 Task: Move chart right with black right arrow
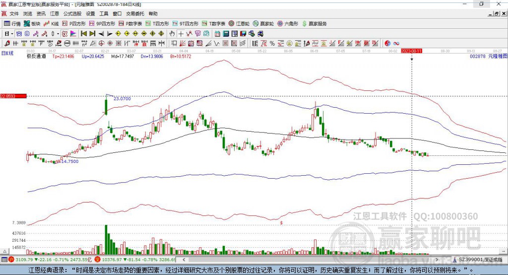coord(110,34)
